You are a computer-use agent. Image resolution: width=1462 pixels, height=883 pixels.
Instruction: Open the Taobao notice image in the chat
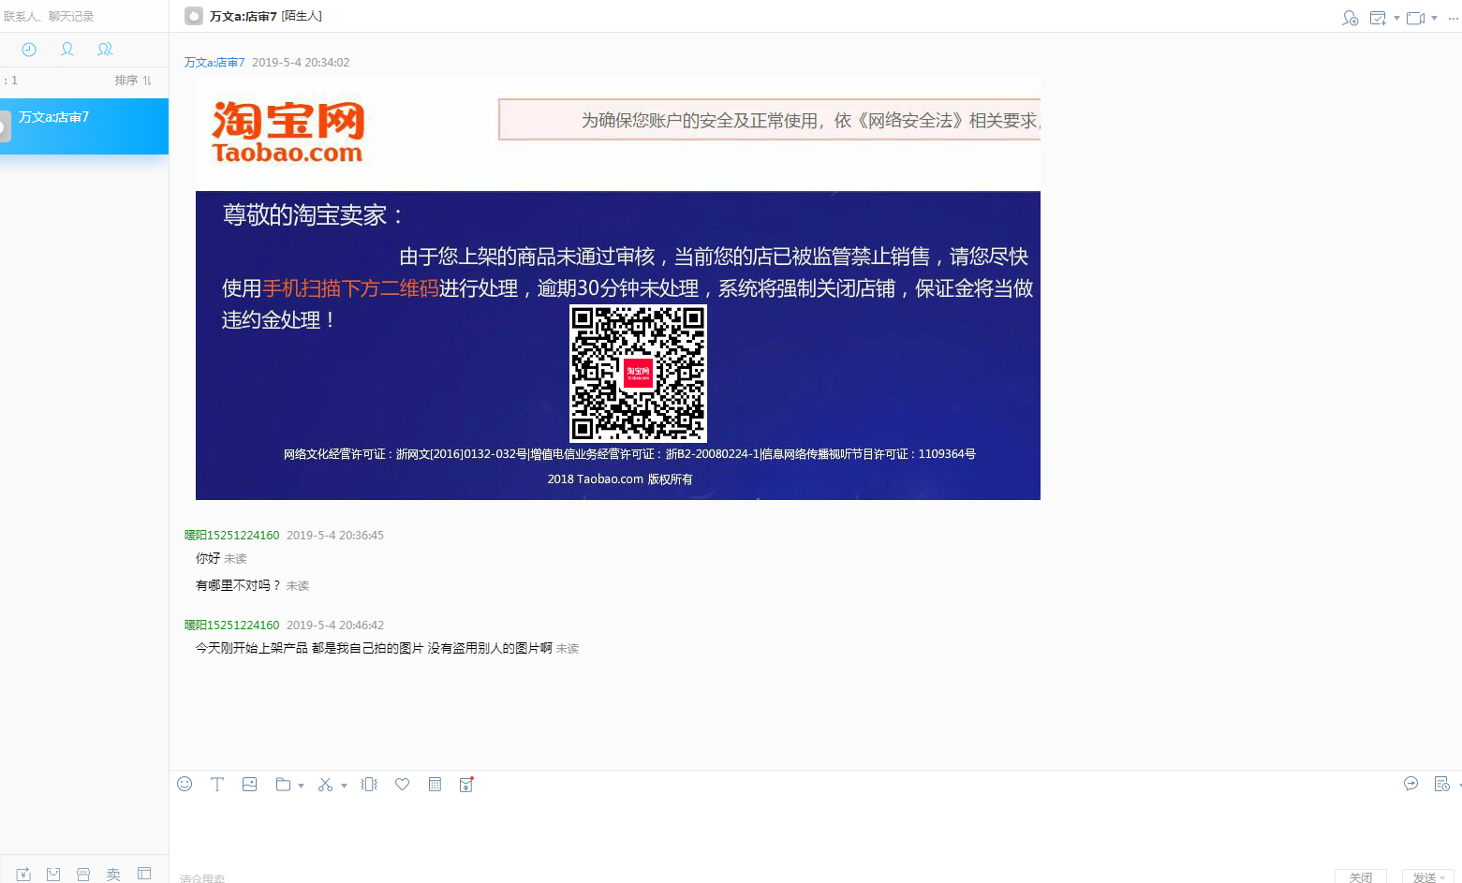(x=618, y=288)
